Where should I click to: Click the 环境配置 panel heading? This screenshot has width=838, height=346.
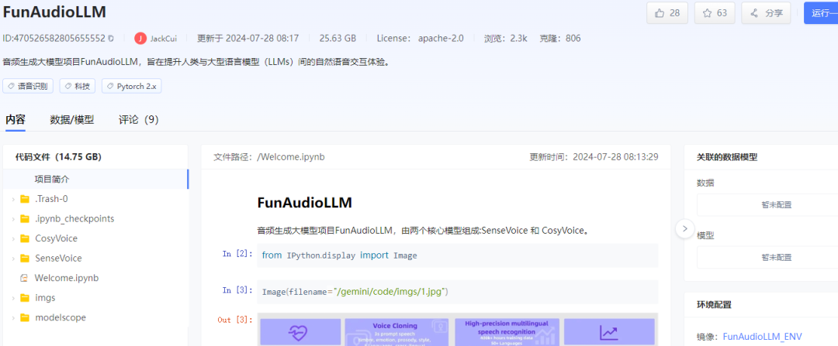pyautogui.click(x=714, y=305)
